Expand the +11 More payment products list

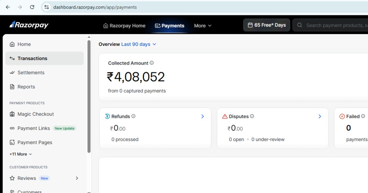pyautogui.click(x=21, y=154)
